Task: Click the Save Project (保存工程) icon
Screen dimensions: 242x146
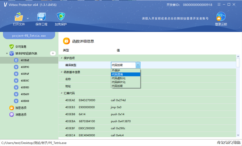Action: (41, 16)
